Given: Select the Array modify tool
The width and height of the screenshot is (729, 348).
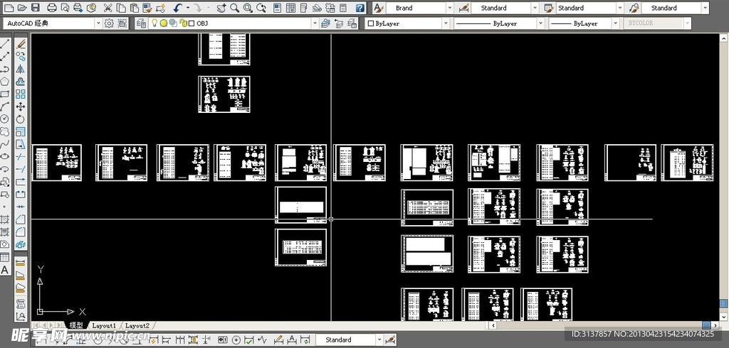Looking at the screenshot, I should (x=21, y=94).
